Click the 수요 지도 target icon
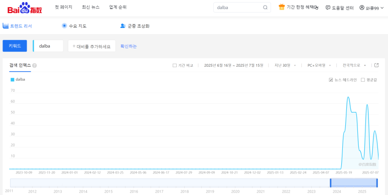 64,26
